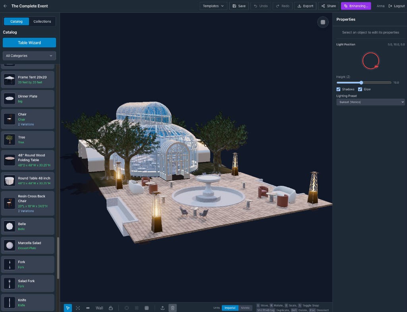Open the Wall drawing tool
The image size is (407, 312).
click(x=99, y=308)
